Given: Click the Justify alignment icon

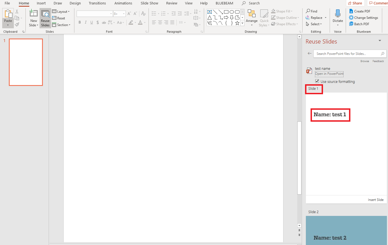Looking at the screenshot, I should pyautogui.click(x=172, y=22).
